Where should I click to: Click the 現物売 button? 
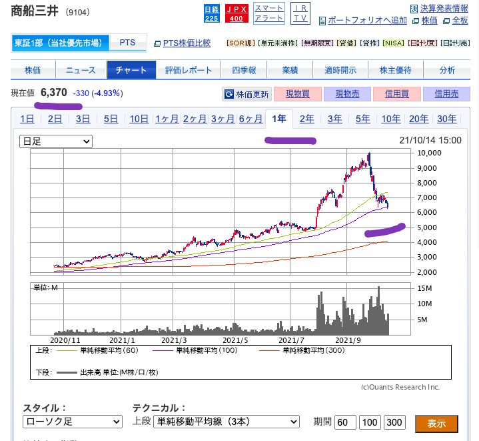coord(347,94)
